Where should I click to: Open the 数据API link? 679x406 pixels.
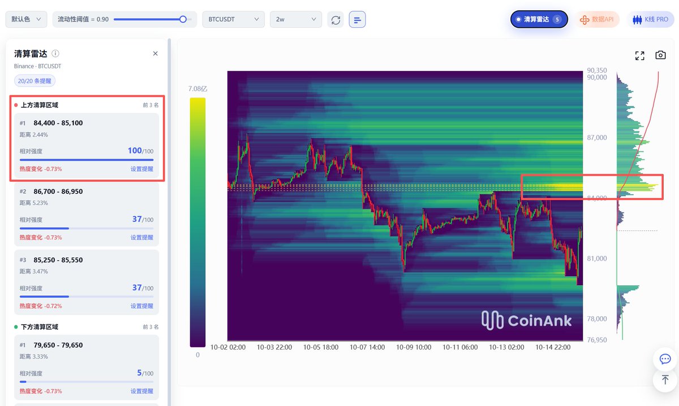tap(598, 19)
